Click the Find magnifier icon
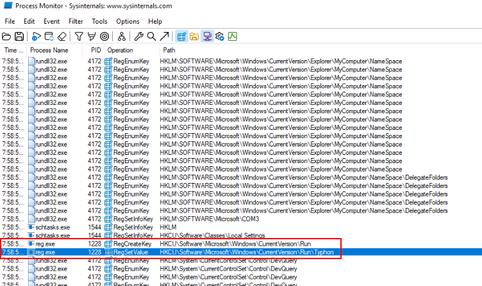Image resolution: width=482 pixels, height=286 pixels. point(151,36)
